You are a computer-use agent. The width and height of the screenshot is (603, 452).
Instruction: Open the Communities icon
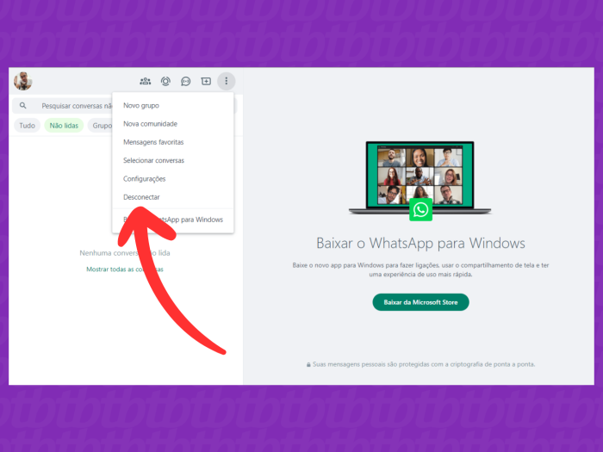[145, 81]
